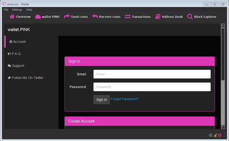Open the File menu
This screenshot has width=229, height=141.
click(x=6, y=10)
